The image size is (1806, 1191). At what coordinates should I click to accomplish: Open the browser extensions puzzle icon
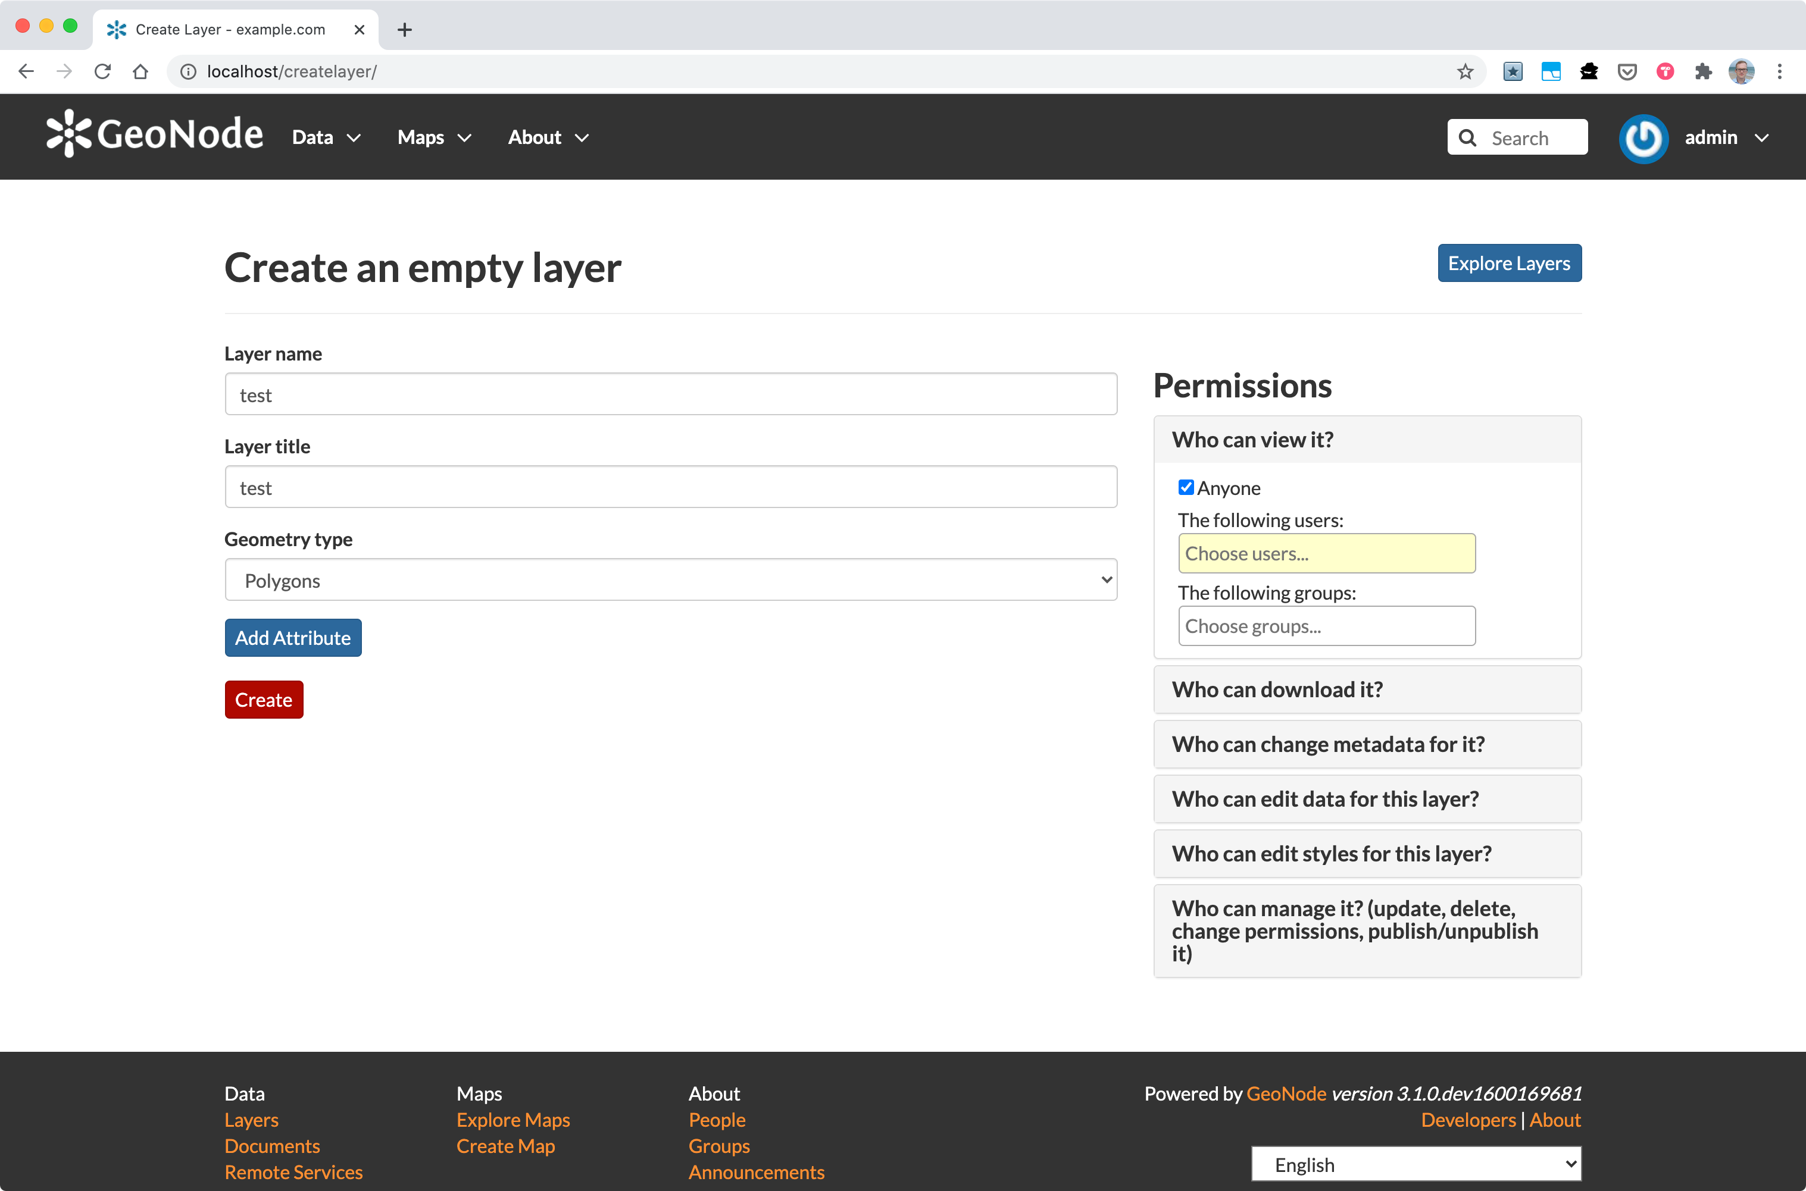pyautogui.click(x=1704, y=71)
